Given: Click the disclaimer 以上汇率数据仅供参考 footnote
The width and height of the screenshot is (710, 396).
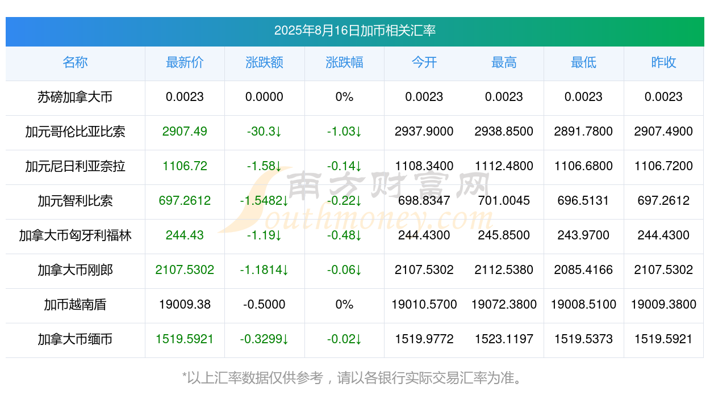Looking at the screenshot, I should [352, 378].
